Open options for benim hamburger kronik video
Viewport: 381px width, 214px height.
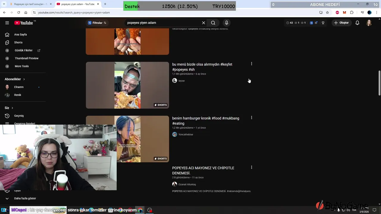click(x=252, y=118)
